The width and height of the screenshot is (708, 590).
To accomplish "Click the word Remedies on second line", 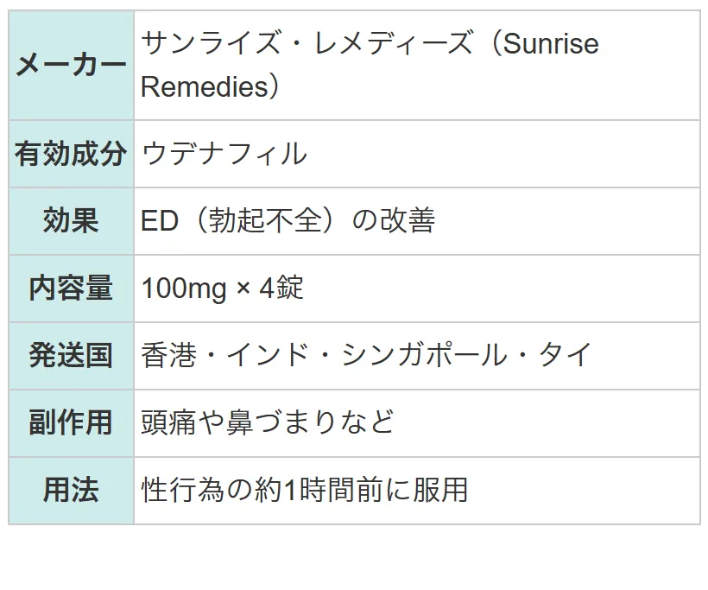I will pos(205,86).
